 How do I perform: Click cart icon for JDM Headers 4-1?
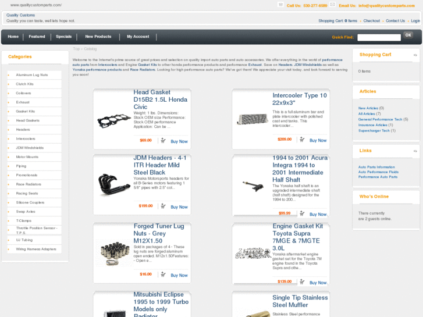coord(163,206)
